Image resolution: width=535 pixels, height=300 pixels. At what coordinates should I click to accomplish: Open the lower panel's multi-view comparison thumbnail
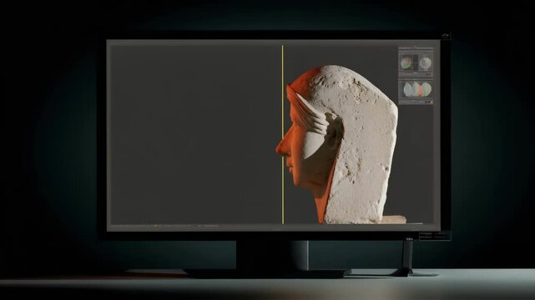pos(417,89)
